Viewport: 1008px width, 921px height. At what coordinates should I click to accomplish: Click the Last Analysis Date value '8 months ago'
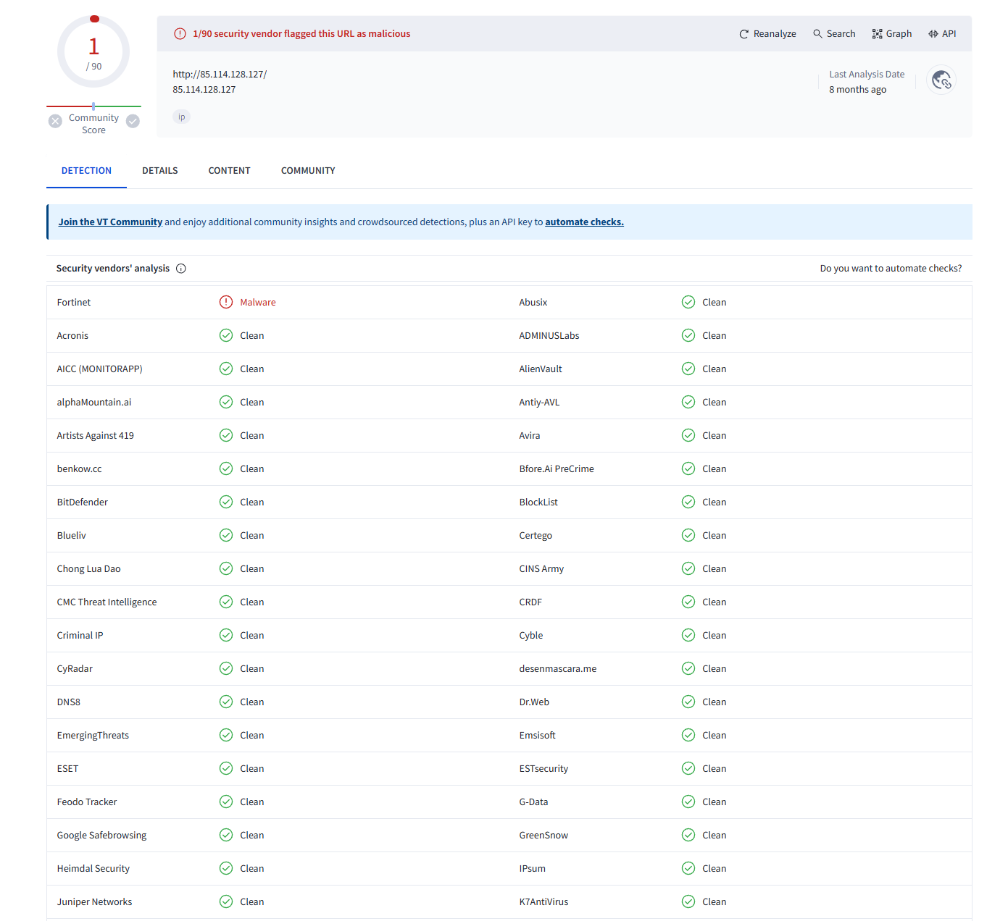pyautogui.click(x=857, y=90)
